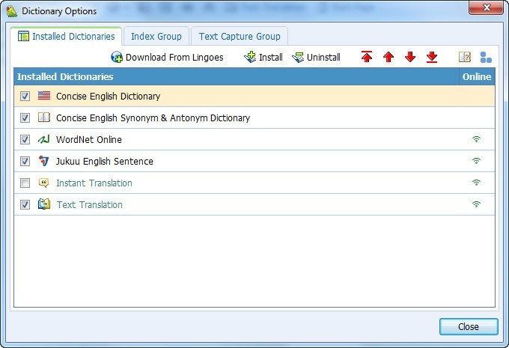Click the Install dictionary icon
This screenshot has width=509, height=348.
(x=250, y=57)
